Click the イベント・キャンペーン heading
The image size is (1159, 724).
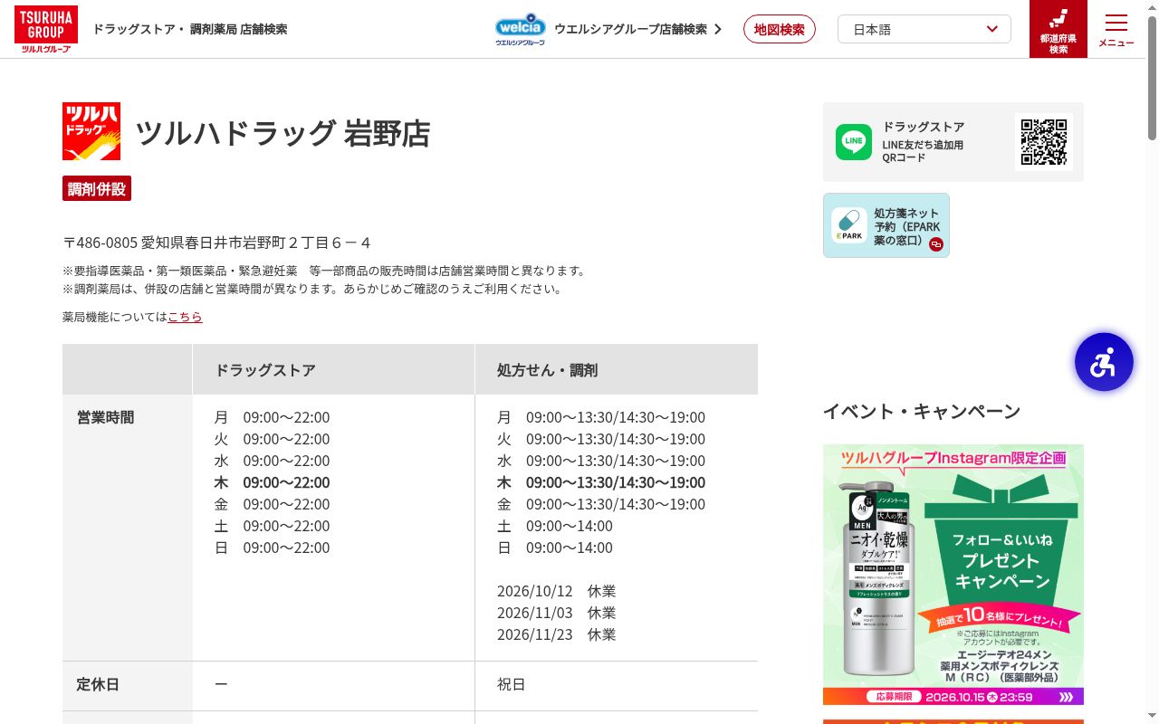[922, 411]
